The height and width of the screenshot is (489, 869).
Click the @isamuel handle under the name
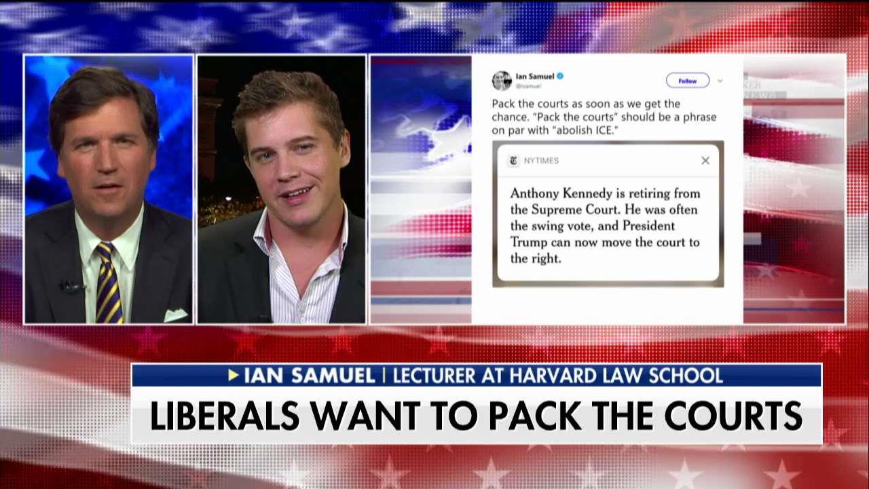[x=528, y=86]
